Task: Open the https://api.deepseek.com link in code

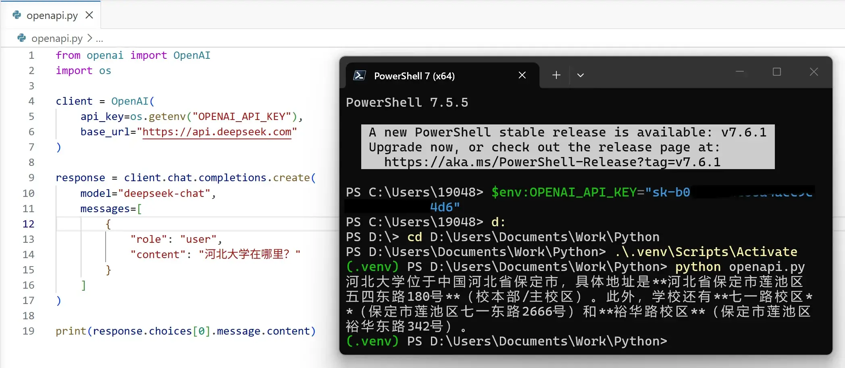Action: (x=217, y=132)
